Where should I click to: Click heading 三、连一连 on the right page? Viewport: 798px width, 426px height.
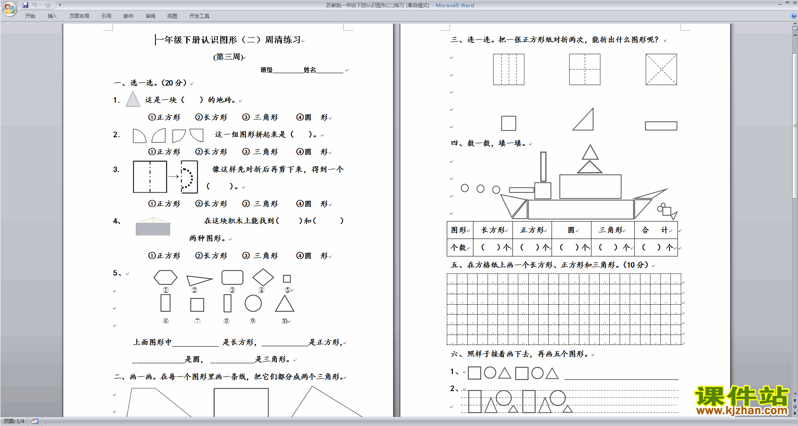(x=555, y=39)
